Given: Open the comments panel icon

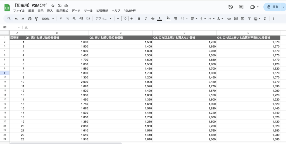Looking at the screenshot, I should point(241,7).
